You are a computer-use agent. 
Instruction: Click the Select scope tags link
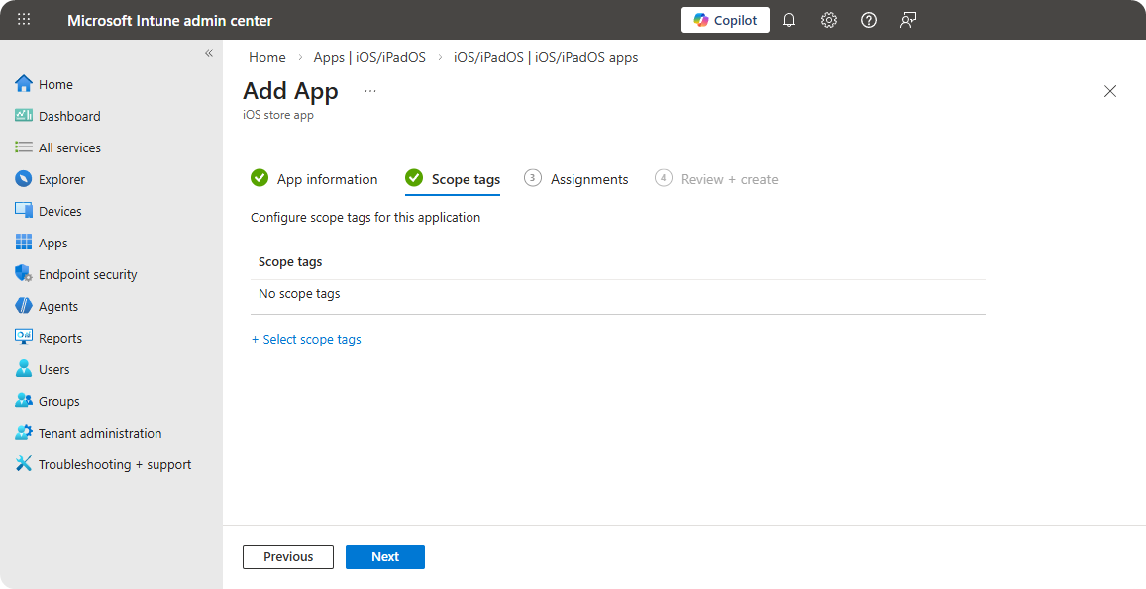point(306,339)
